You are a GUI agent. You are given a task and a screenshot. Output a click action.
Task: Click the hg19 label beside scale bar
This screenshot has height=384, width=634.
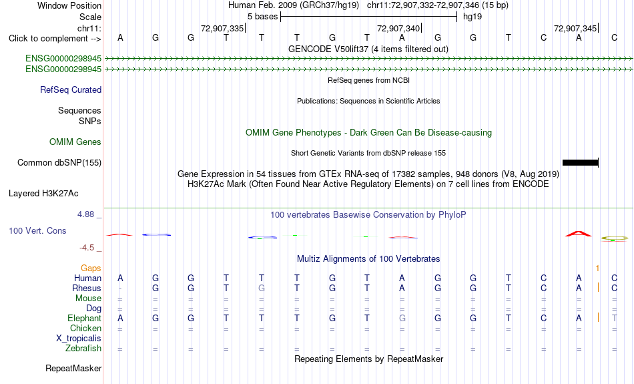[x=472, y=17]
